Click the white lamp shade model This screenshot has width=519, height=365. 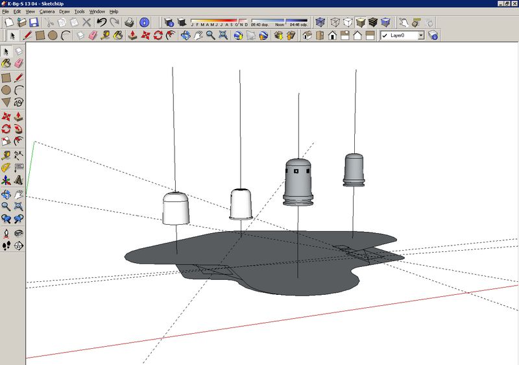[x=176, y=208]
